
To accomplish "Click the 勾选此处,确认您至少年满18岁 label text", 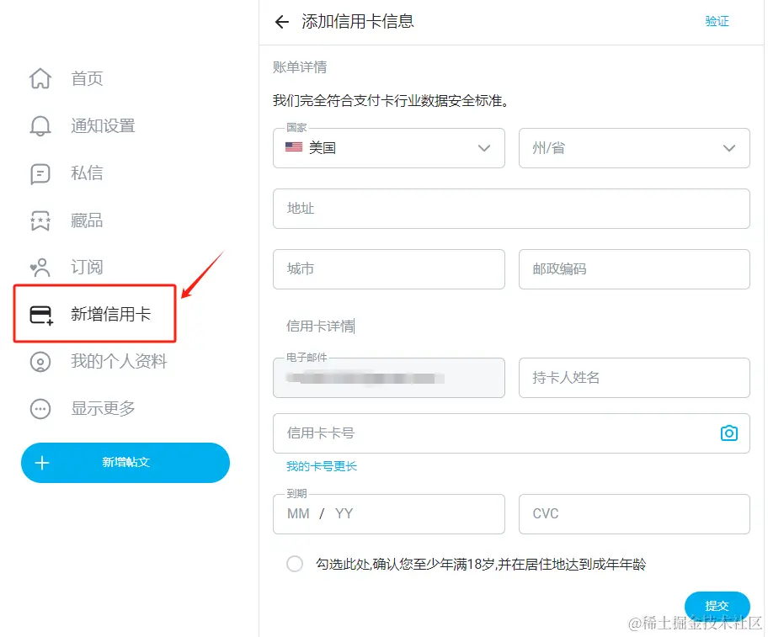I will tap(481, 564).
